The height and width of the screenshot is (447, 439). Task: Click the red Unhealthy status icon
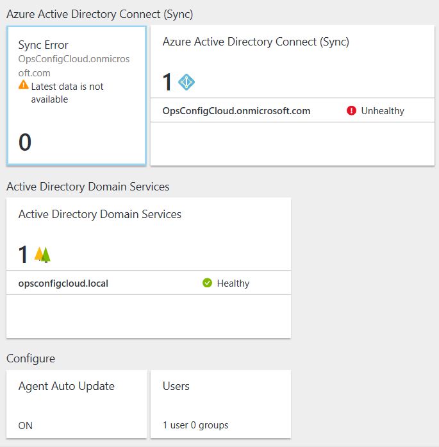point(351,110)
